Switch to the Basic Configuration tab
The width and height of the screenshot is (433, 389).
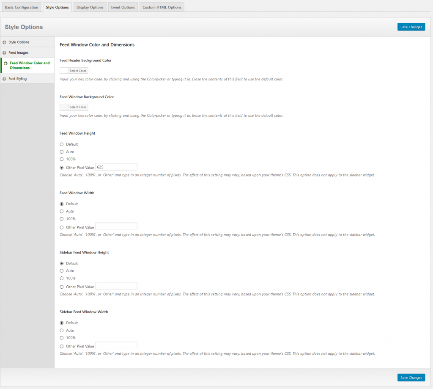point(22,7)
